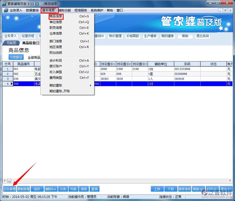
Task: Click the 条码 column header
Action: (187, 64)
